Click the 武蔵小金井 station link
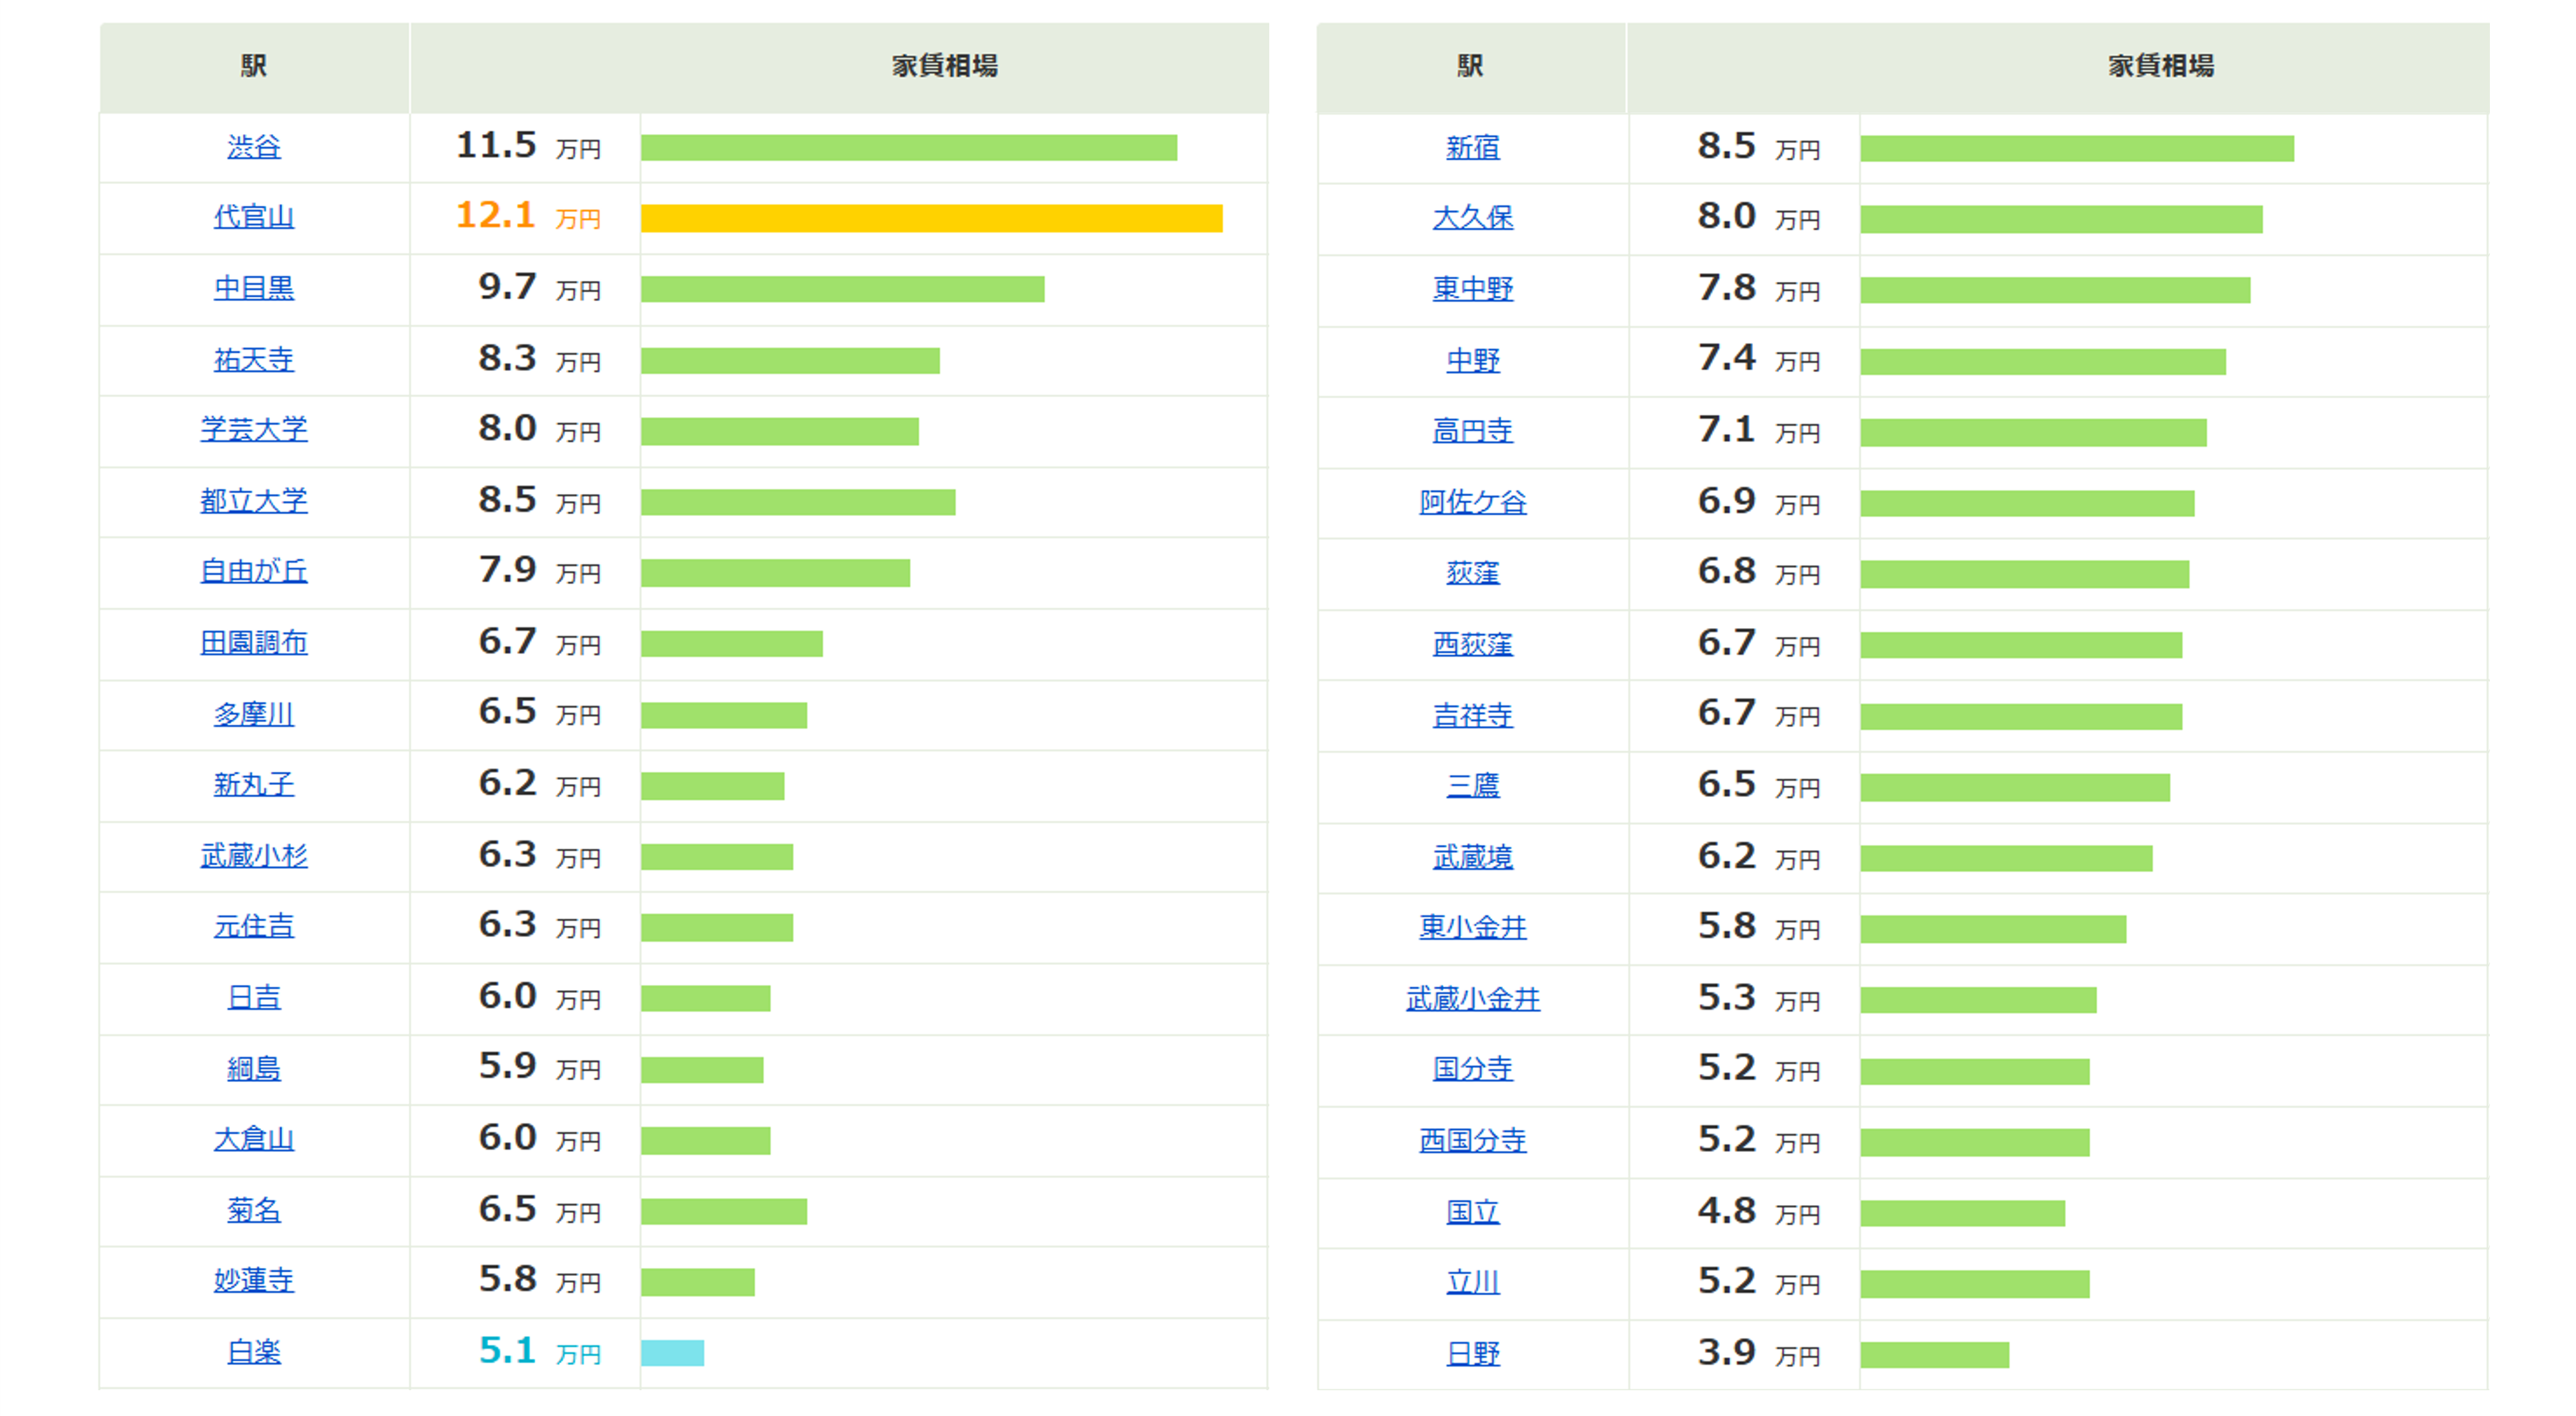 point(1473,999)
